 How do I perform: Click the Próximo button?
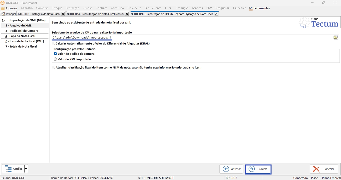tap(258, 169)
